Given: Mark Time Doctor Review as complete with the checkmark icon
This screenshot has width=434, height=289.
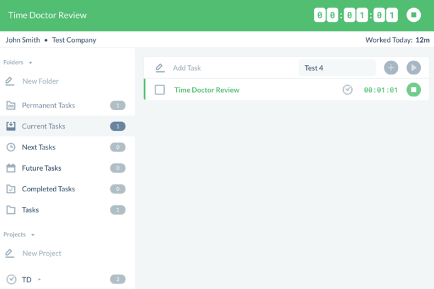Looking at the screenshot, I should pyautogui.click(x=348, y=89).
